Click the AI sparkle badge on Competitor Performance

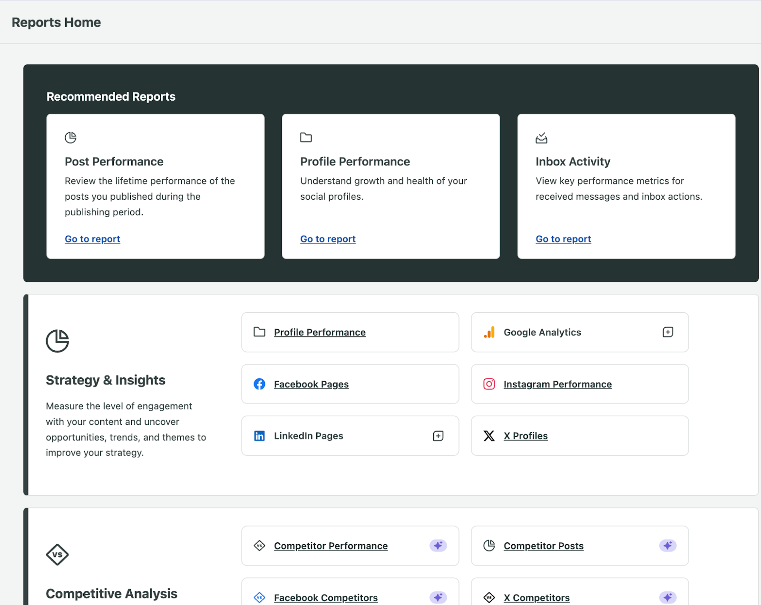438,546
